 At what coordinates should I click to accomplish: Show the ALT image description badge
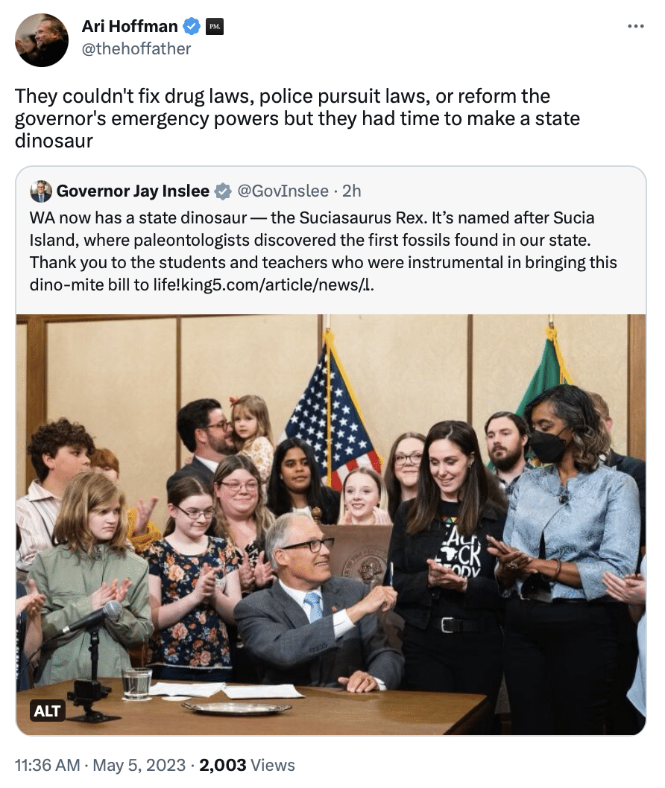[x=47, y=711]
